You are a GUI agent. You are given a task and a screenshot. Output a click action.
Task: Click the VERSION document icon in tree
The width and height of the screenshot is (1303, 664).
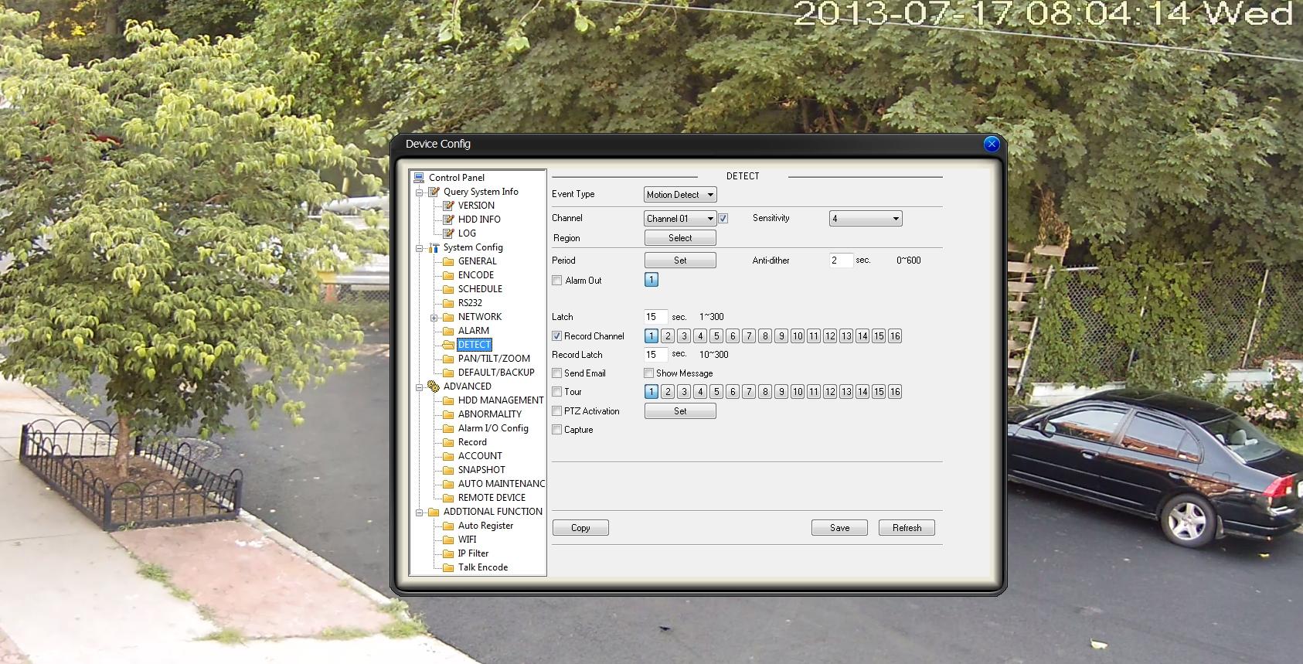(448, 206)
